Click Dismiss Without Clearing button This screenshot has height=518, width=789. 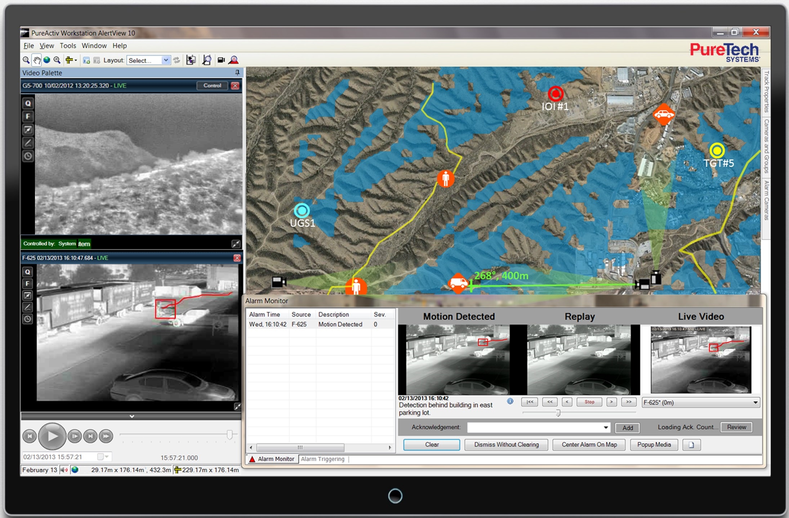[506, 445]
